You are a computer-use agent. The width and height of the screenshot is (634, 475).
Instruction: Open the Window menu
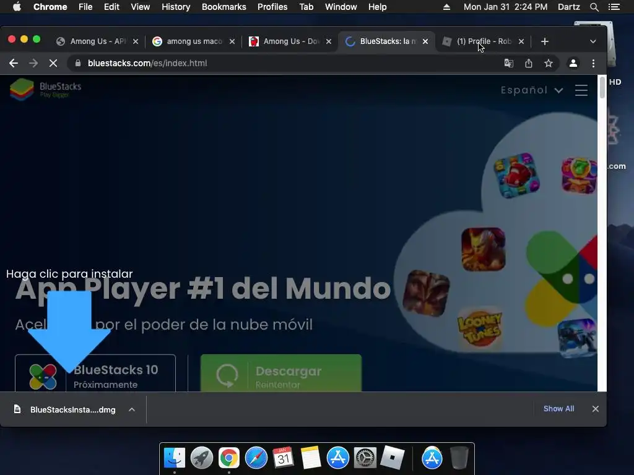coord(341,7)
